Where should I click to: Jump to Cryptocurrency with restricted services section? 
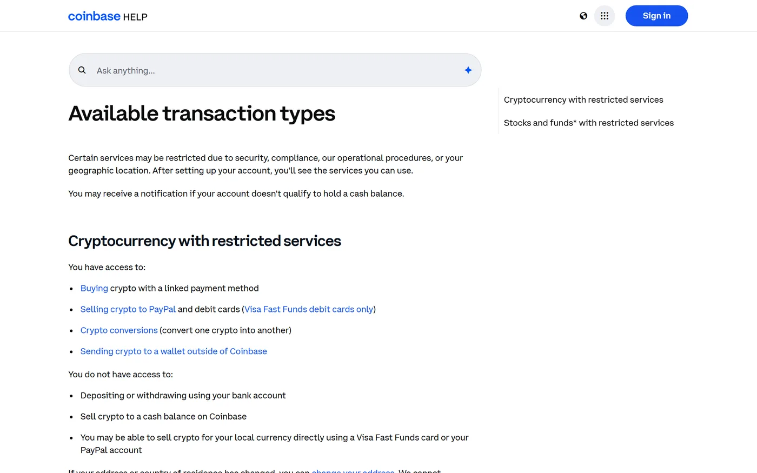click(x=583, y=99)
